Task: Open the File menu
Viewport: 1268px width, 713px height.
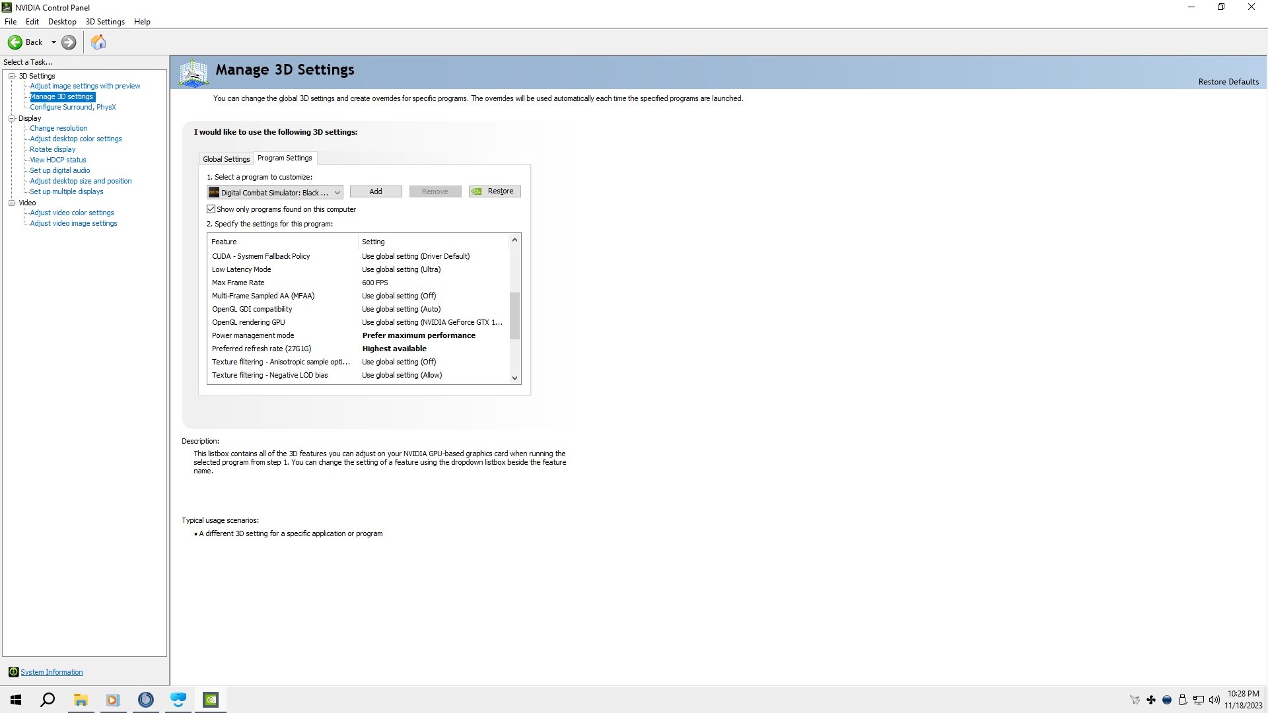Action: pyautogui.click(x=11, y=22)
